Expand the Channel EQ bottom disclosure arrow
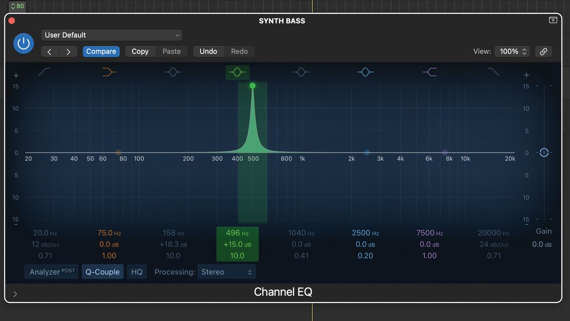 click(15, 294)
